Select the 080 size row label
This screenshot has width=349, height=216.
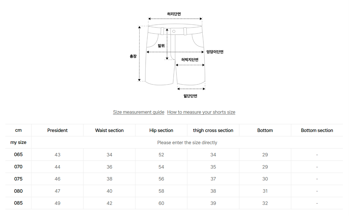(18, 191)
